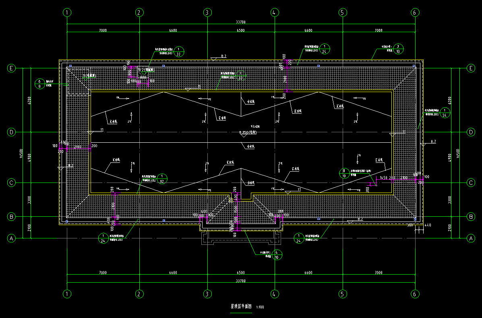Screen dimensions: 482x318
Task: Click the right-side 3300 dimension text
Action: click(x=461, y=199)
